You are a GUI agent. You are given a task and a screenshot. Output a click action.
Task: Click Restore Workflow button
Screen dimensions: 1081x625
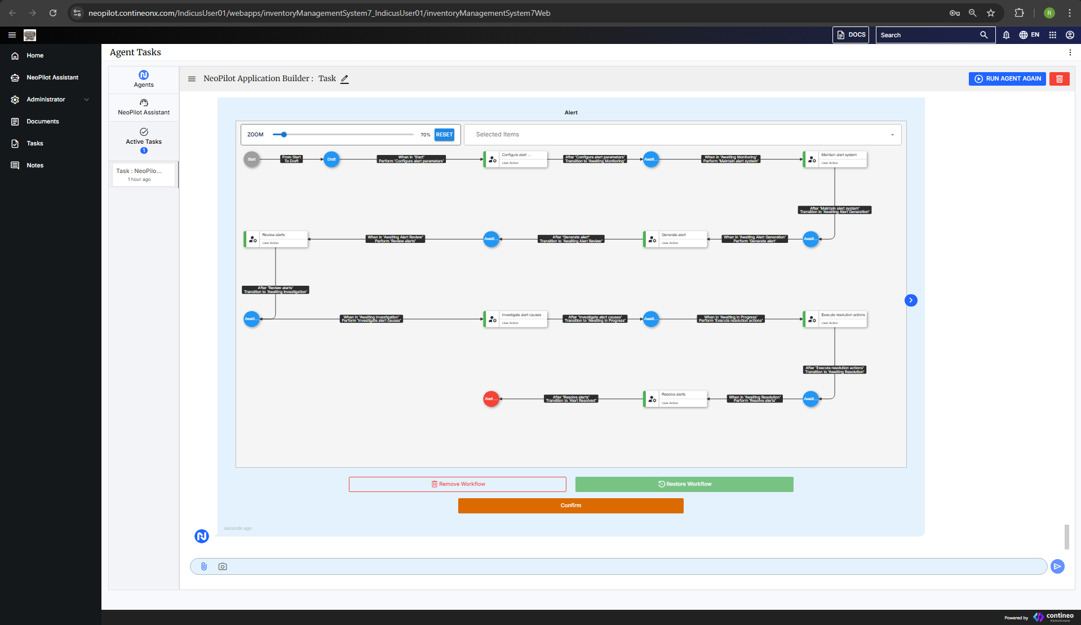[684, 485]
